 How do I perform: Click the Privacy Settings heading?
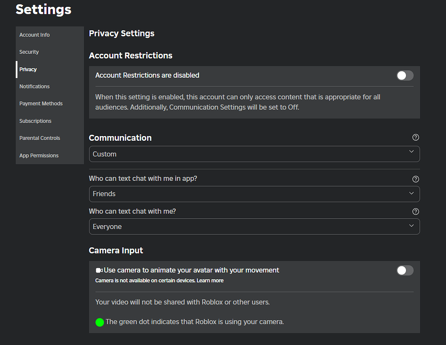point(121,34)
